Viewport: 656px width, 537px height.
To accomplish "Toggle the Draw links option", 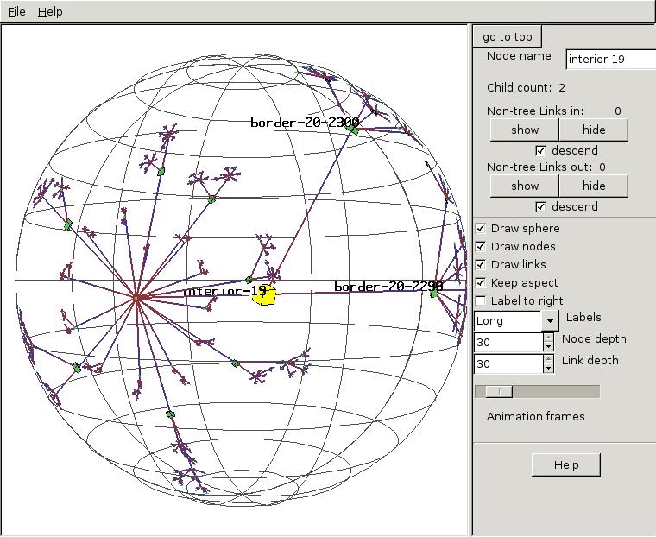I will (x=481, y=264).
